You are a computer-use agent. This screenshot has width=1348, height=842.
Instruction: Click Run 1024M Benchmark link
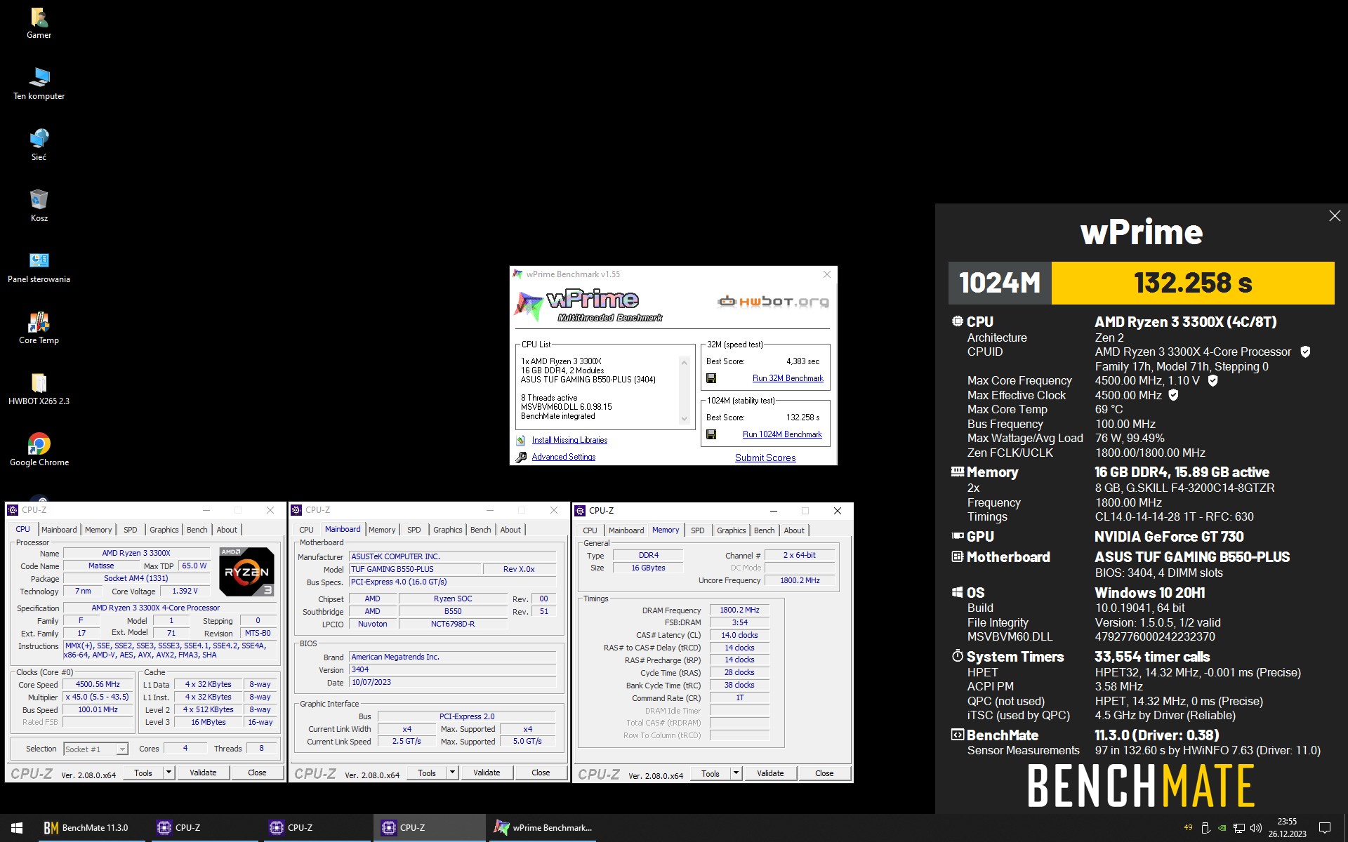click(x=782, y=434)
